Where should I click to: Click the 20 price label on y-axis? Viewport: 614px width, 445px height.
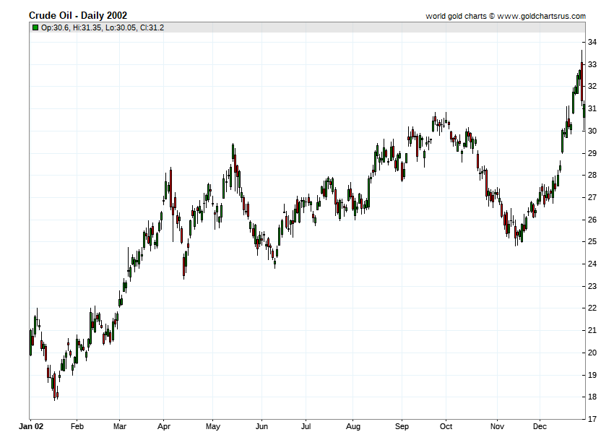pos(592,353)
